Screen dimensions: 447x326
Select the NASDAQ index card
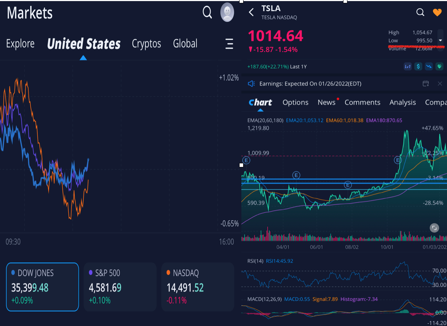pyautogui.click(x=197, y=287)
